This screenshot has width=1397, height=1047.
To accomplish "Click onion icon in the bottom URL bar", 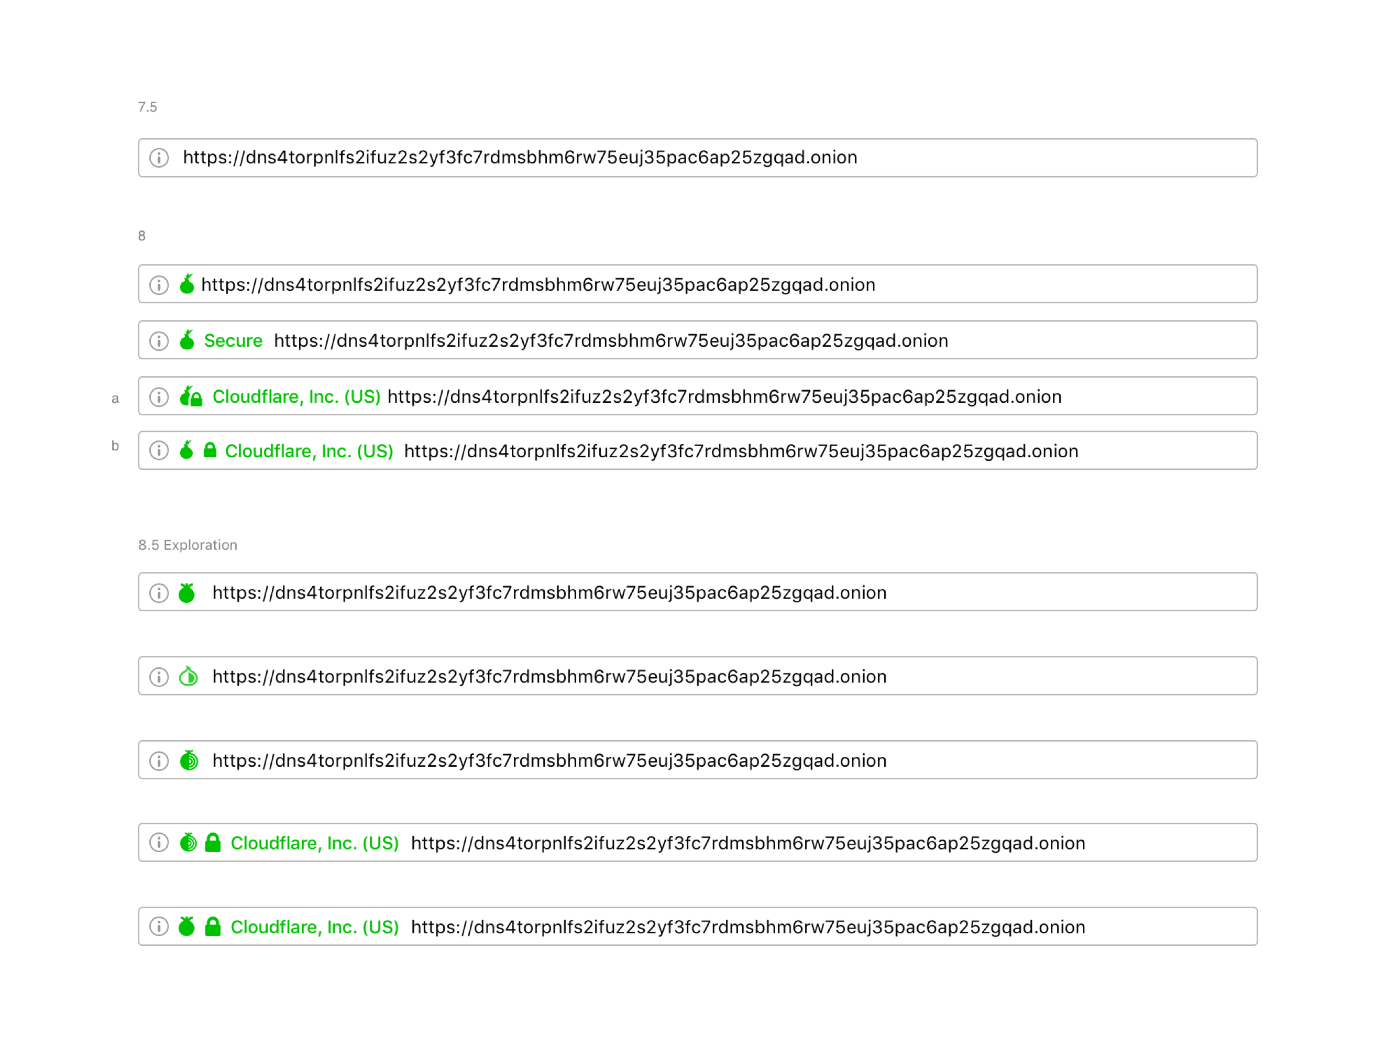I will point(187,927).
